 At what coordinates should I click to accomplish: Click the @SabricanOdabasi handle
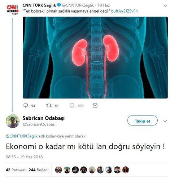tap(39, 124)
